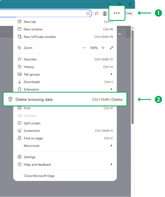
Task: Click the New window icon
Action: 20,29
